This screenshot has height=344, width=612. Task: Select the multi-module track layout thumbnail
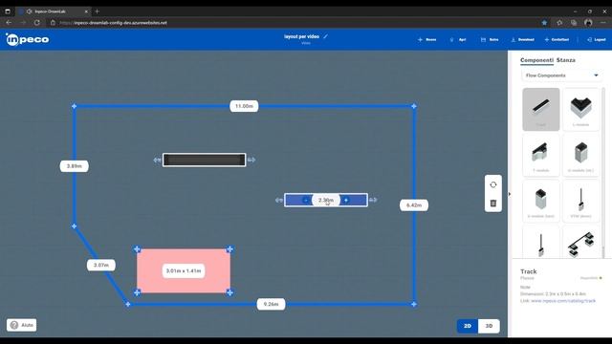580,243
